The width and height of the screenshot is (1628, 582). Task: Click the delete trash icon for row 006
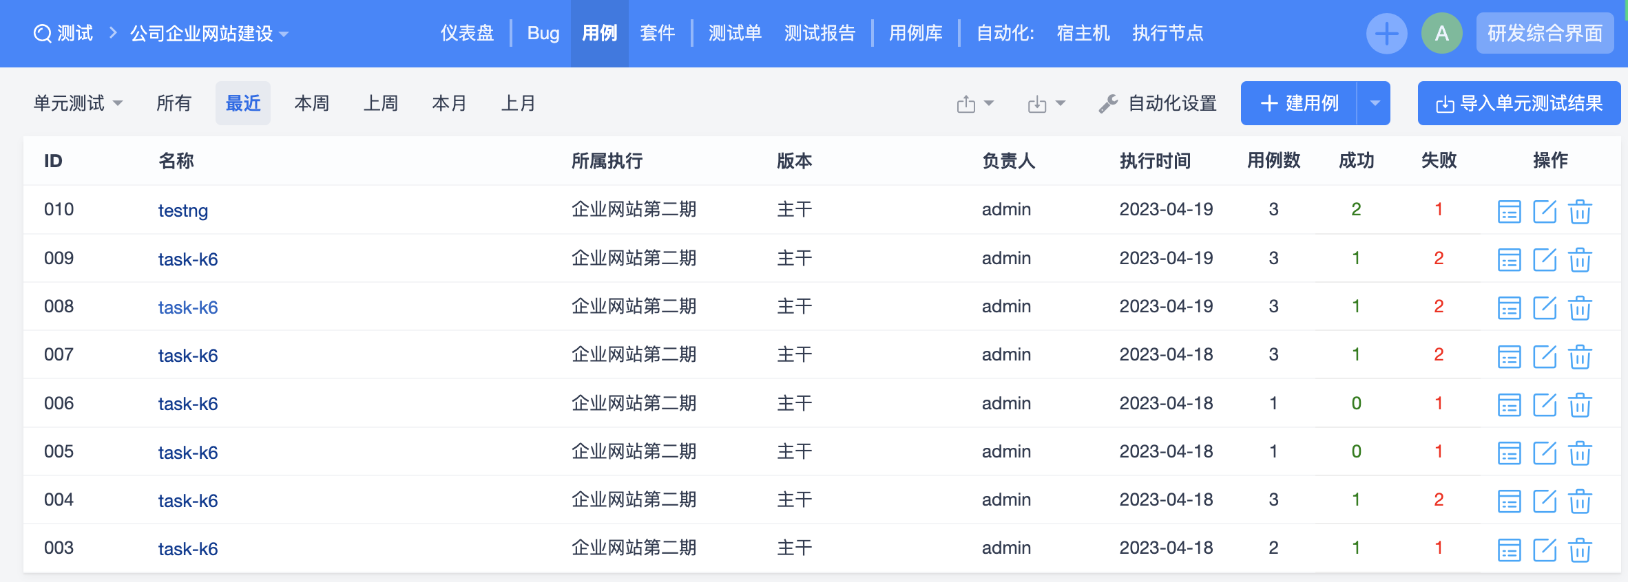(1580, 405)
